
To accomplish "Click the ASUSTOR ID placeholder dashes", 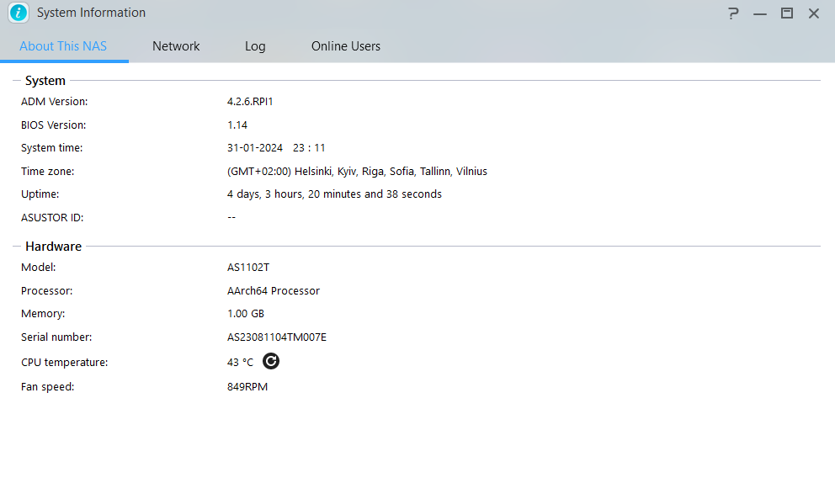I will click(231, 217).
